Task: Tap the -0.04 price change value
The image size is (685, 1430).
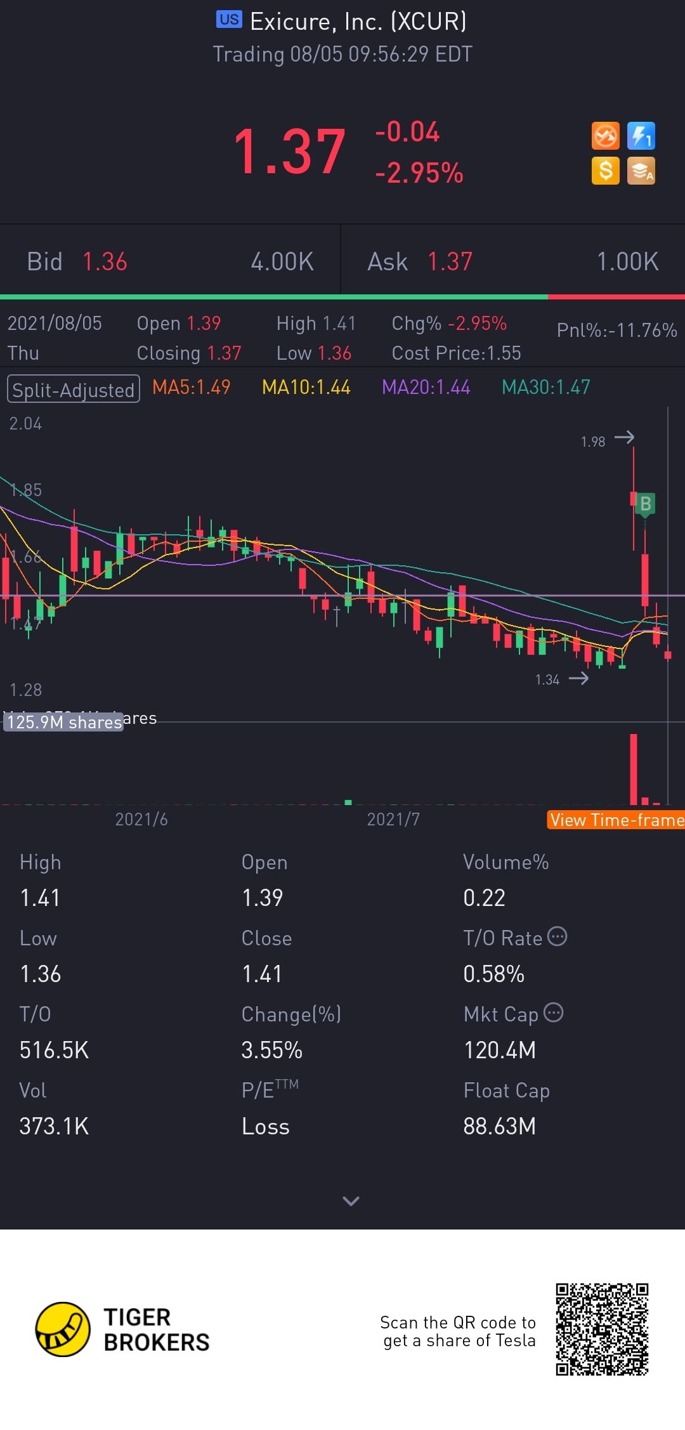Action: tap(407, 132)
